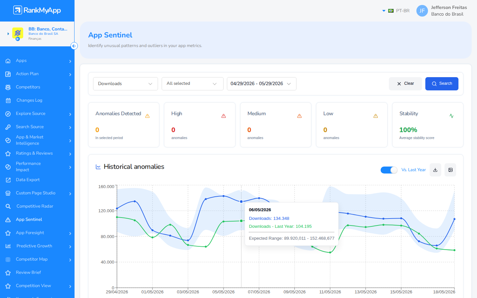Click the "Expected Range: 89.920,011 - 152.468,677" text
This screenshot has height=298, width=477.
(291, 238)
